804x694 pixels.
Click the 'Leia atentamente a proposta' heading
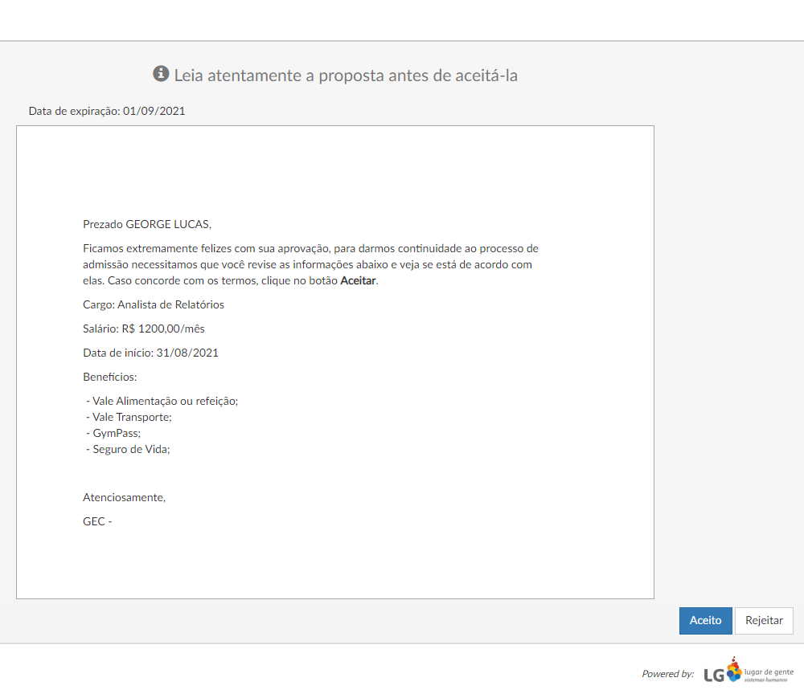pyautogui.click(x=346, y=76)
